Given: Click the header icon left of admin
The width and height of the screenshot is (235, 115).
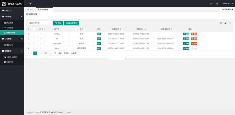Looking at the screenshot, I should coord(217,4).
